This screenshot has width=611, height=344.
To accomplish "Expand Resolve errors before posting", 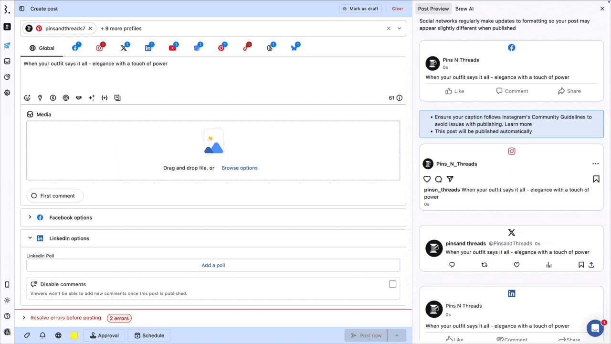I will (x=24, y=318).
